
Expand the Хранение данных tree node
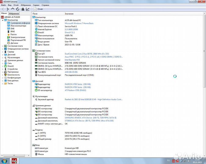pyautogui.click(x=2, y=60)
